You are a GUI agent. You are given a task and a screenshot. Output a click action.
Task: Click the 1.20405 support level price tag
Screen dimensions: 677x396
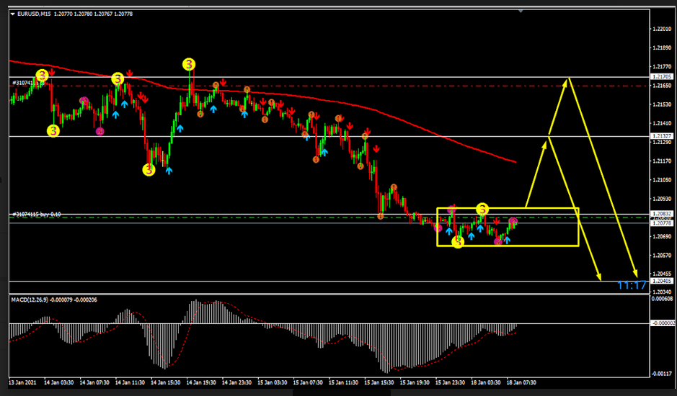click(661, 282)
